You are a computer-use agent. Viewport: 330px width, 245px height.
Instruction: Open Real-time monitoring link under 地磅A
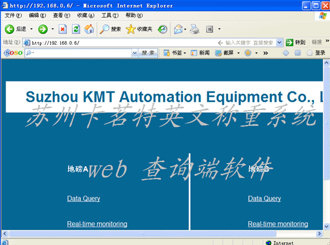pos(97,224)
